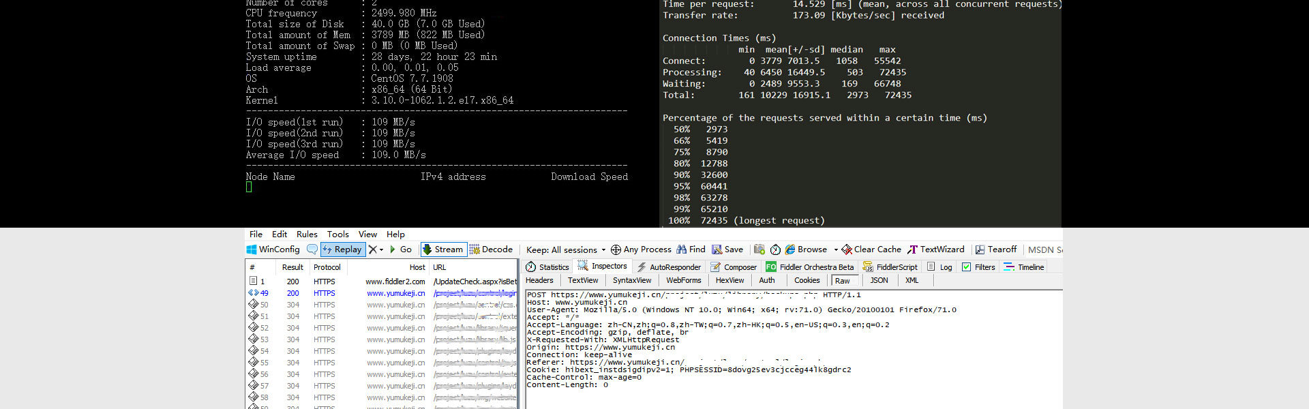Select the Cookies inspector tab
This screenshot has height=409, width=1309.
(807, 280)
